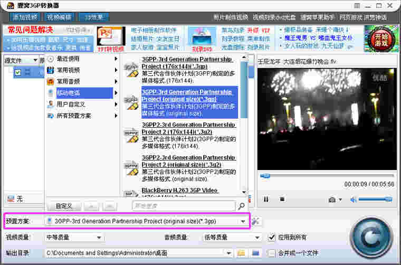Click the preset list scroll-down arrow
Viewport: 401px width, 265px height.
244,192
